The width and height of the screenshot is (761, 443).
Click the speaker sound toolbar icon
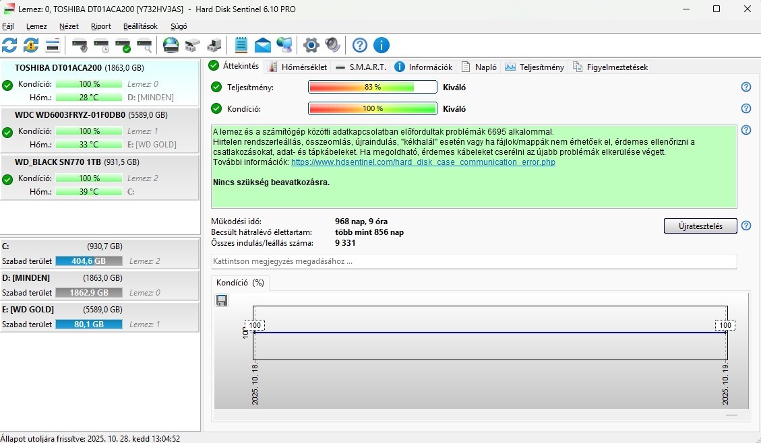pos(332,45)
